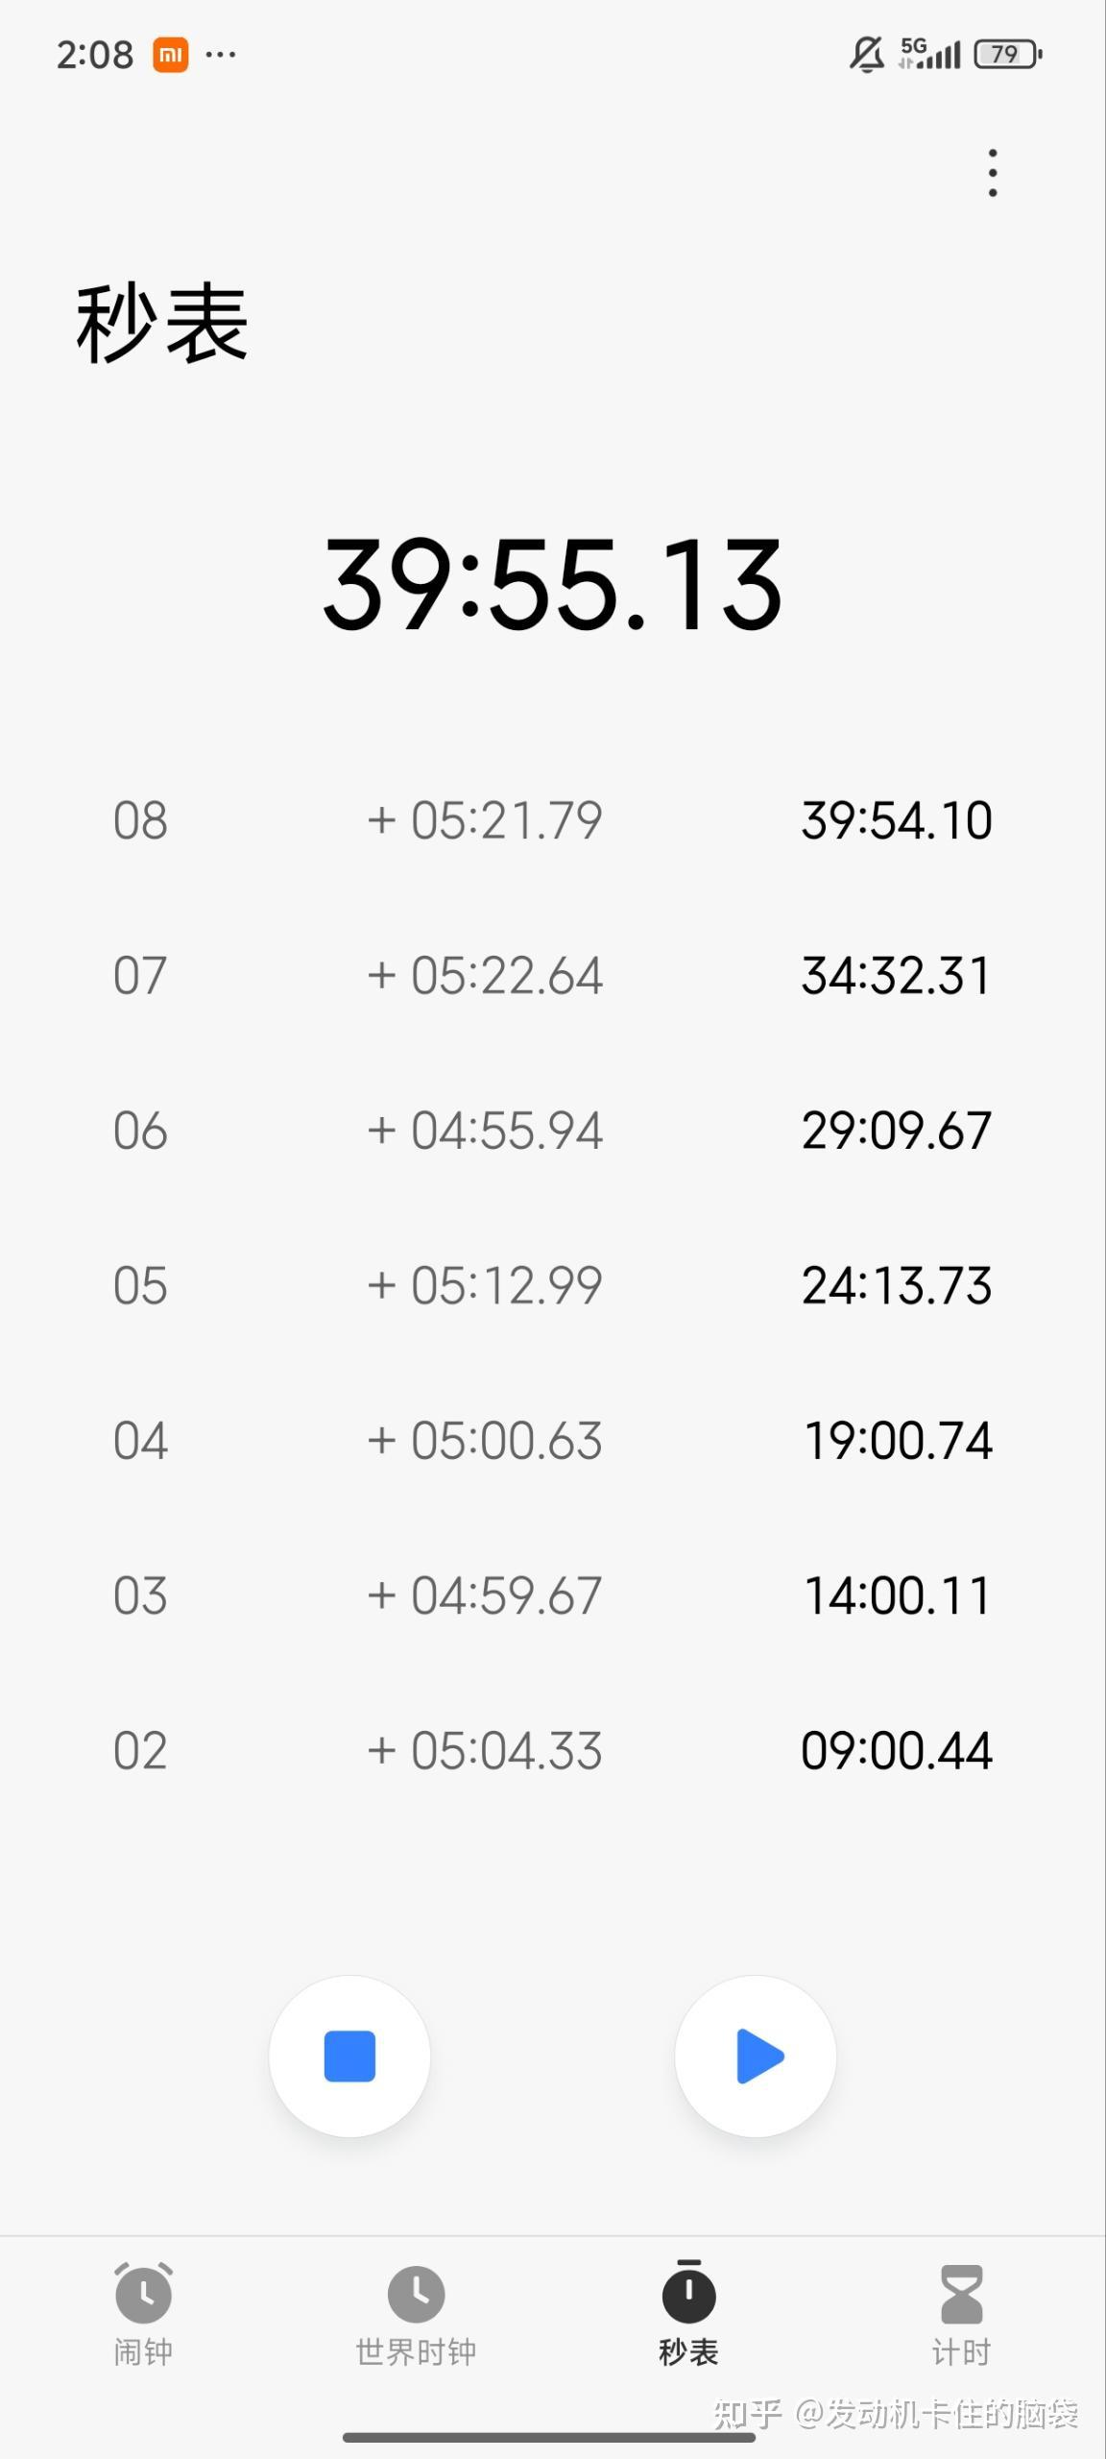Tap lap 04 total time 19:00.74
The height and width of the screenshot is (2459, 1106).
point(898,1441)
